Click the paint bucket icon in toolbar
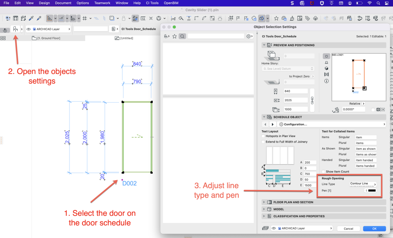 tap(292, 18)
